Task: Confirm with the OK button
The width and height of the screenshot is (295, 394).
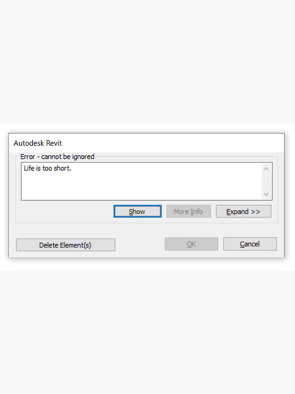Action: pos(192,244)
